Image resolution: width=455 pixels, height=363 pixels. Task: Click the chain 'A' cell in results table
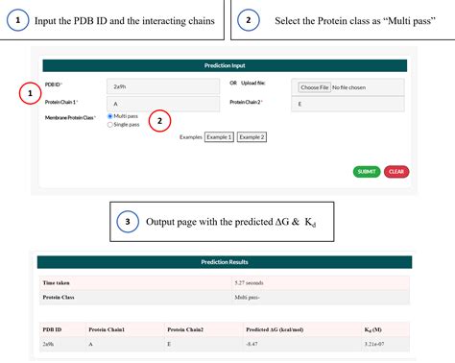point(91,344)
